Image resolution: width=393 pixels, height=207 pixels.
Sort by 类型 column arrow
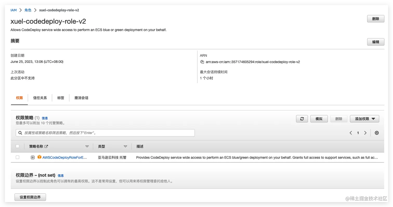(x=126, y=147)
